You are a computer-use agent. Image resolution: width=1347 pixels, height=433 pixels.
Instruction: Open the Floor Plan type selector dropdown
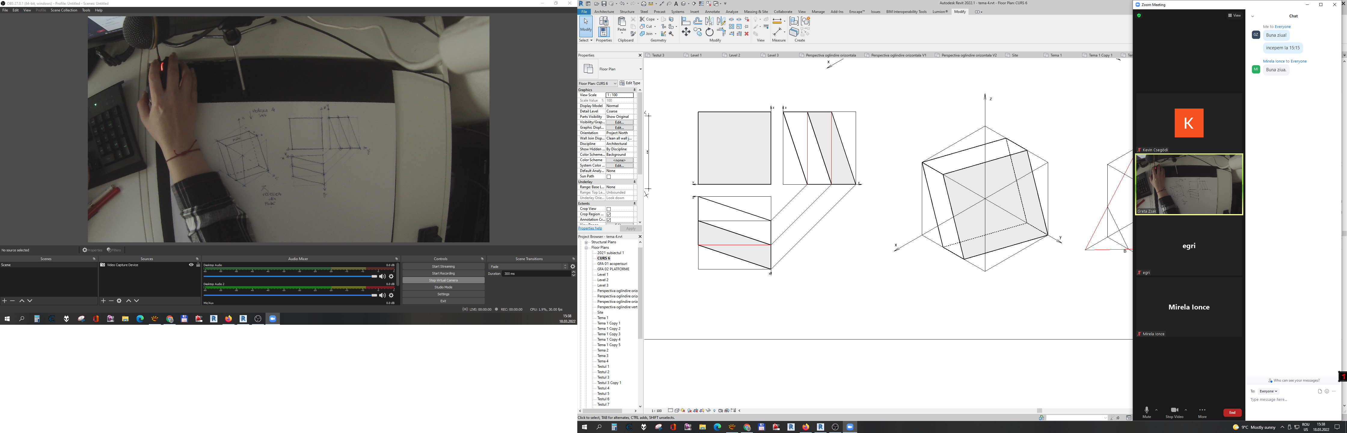[640, 69]
